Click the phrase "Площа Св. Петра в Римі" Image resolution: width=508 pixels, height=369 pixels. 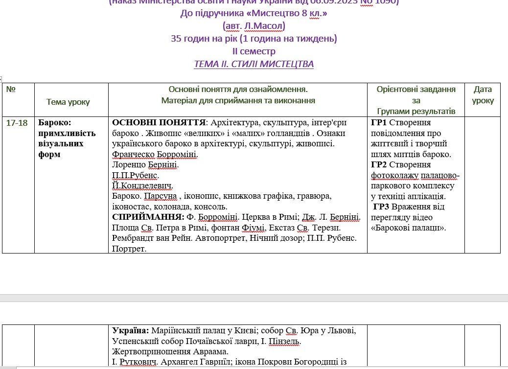[159, 228]
